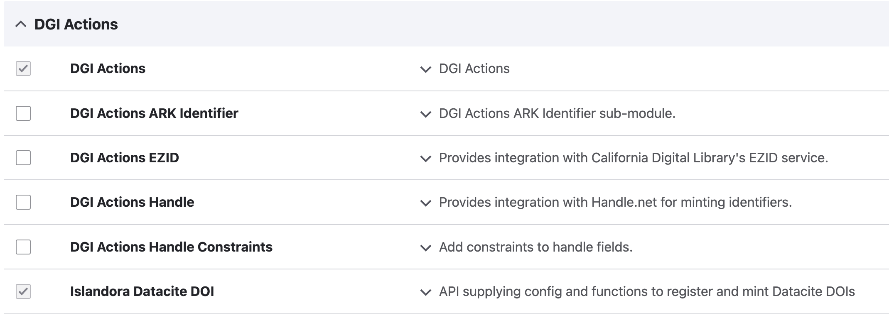The image size is (889, 318).
Task: Enable the DGI Actions ARK Identifier module
Action: [x=24, y=114]
